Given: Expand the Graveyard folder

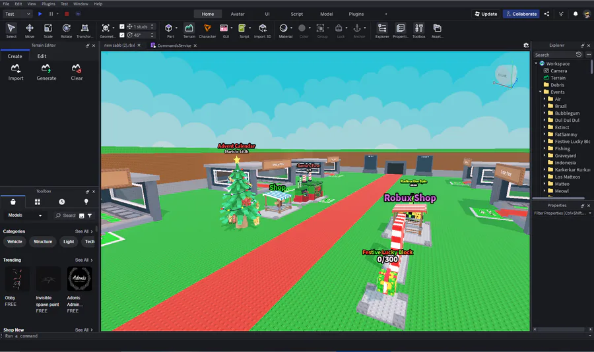Looking at the screenshot, I should tap(544, 156).
